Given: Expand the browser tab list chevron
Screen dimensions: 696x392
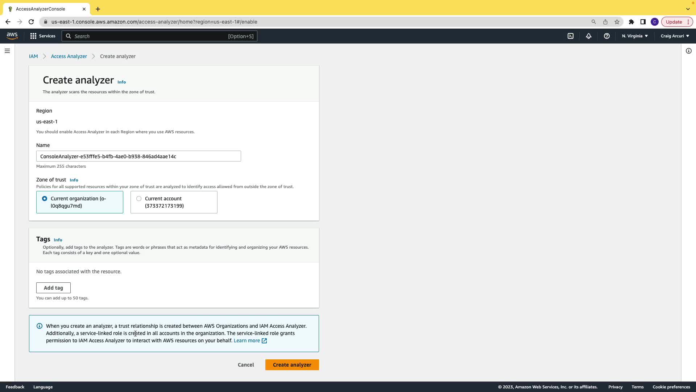Looking at the screenshot, I should pyautogui.click(x=688, y=9).
